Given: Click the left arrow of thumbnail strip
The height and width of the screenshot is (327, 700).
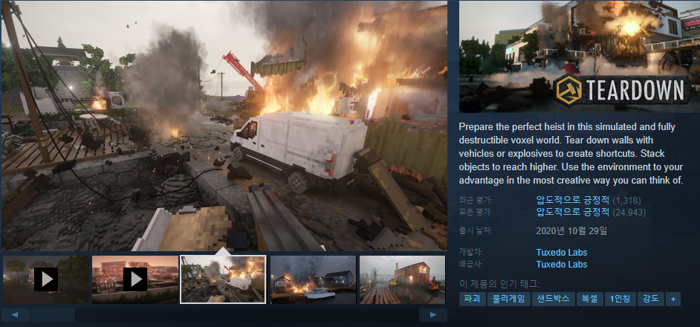Looking at the screenshot, I should coord(15,315).
